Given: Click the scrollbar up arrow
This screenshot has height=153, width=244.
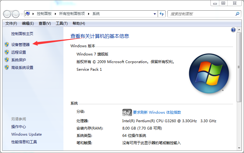Looking at the screenshot, I should click(x=239, y=30).
